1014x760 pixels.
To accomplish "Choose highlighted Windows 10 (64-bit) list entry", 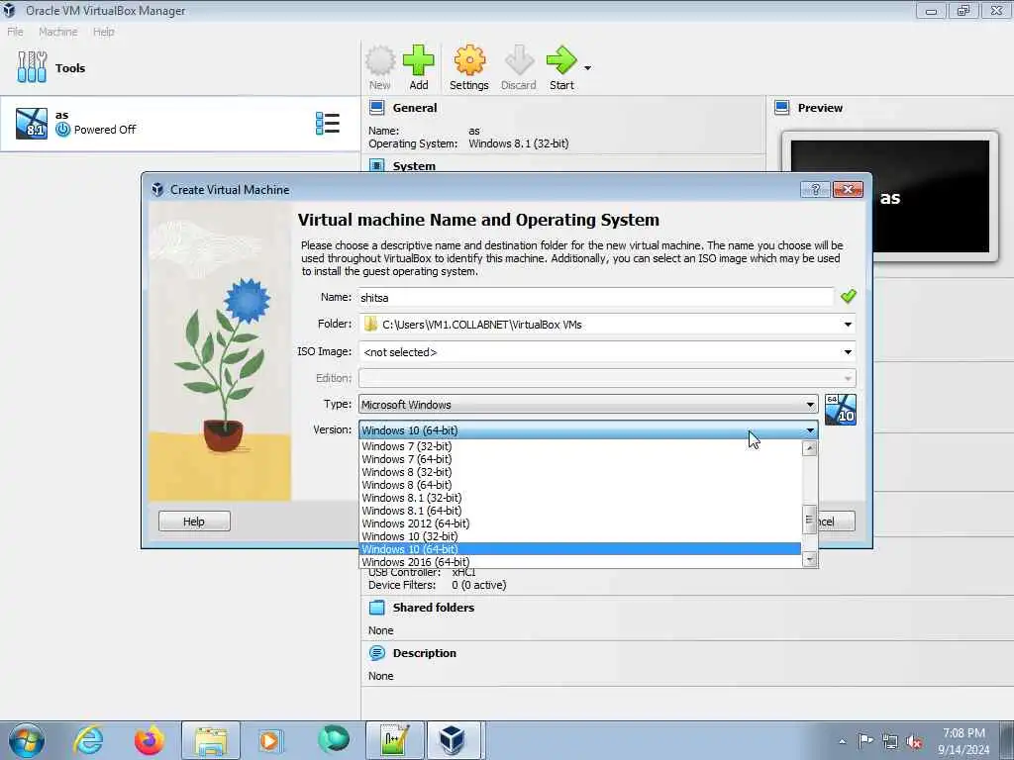I will pos(580,549).
